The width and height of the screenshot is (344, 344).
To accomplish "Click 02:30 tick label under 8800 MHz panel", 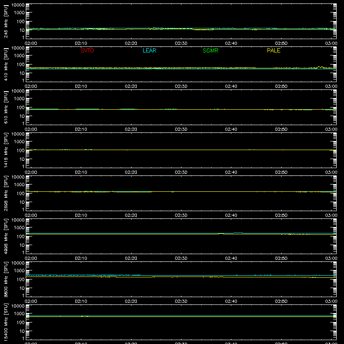I will tap(181, 301).
